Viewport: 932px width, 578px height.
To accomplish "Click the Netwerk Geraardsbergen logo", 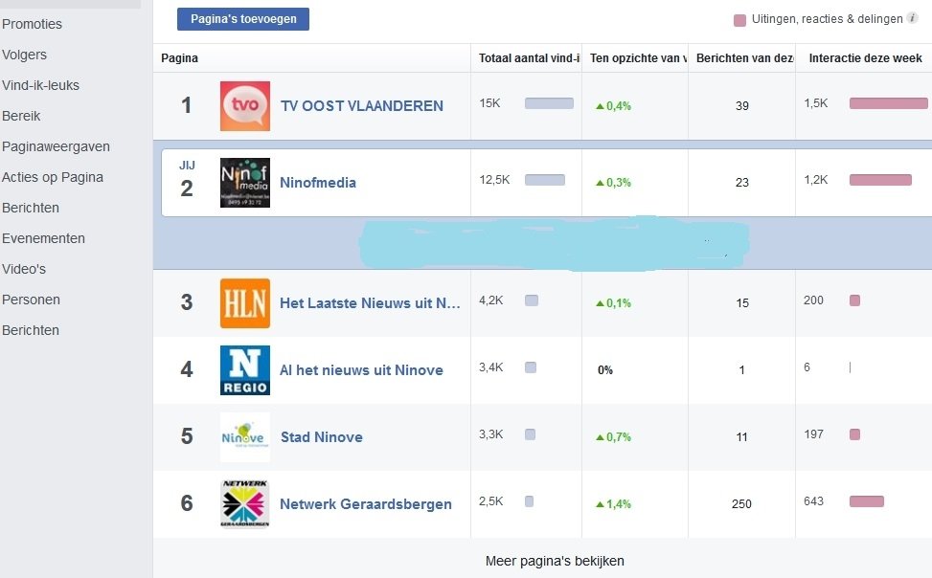I will click(244, 503).
